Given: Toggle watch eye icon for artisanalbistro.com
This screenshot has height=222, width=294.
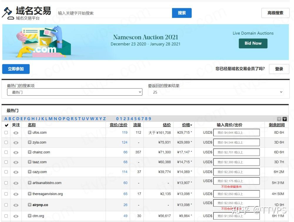Looking at the screenshot, I should pyautogui.click(x=16, y=183).
